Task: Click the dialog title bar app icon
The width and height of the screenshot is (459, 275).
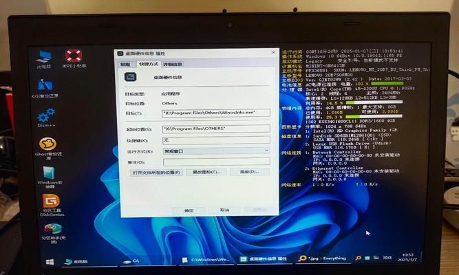Action: tap(120, 54)
